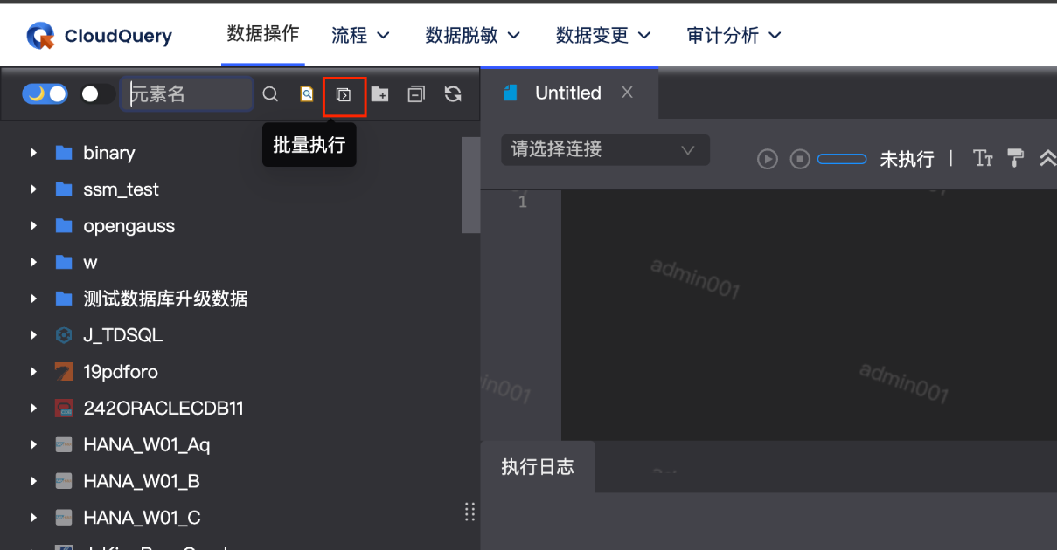Select the Untitled editor tab

coord(568,93)
